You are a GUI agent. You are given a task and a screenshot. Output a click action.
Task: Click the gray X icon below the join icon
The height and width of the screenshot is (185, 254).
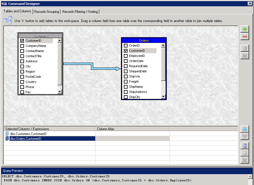coord(245,55)
